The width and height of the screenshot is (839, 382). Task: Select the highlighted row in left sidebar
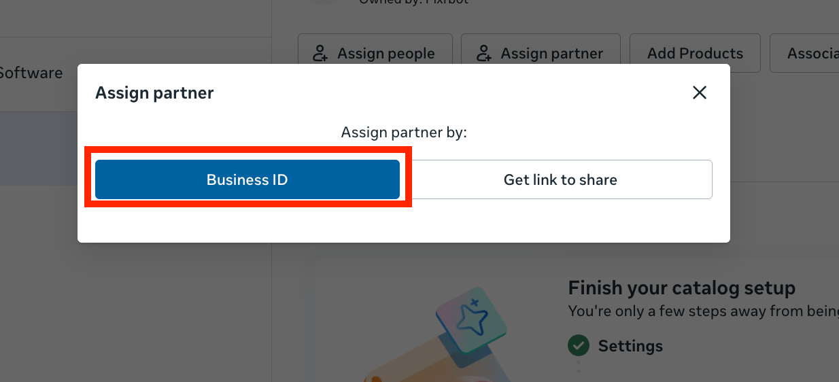[x=39, y=148]
